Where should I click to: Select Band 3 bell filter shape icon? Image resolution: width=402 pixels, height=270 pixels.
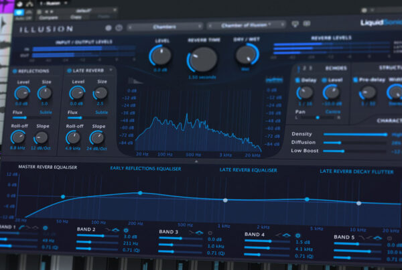click(x=200, y=232)
